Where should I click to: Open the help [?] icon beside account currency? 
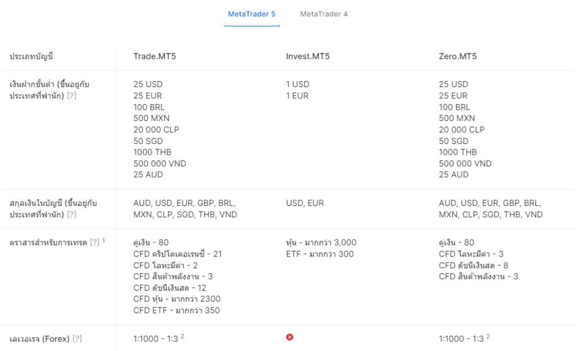point(71,214)
